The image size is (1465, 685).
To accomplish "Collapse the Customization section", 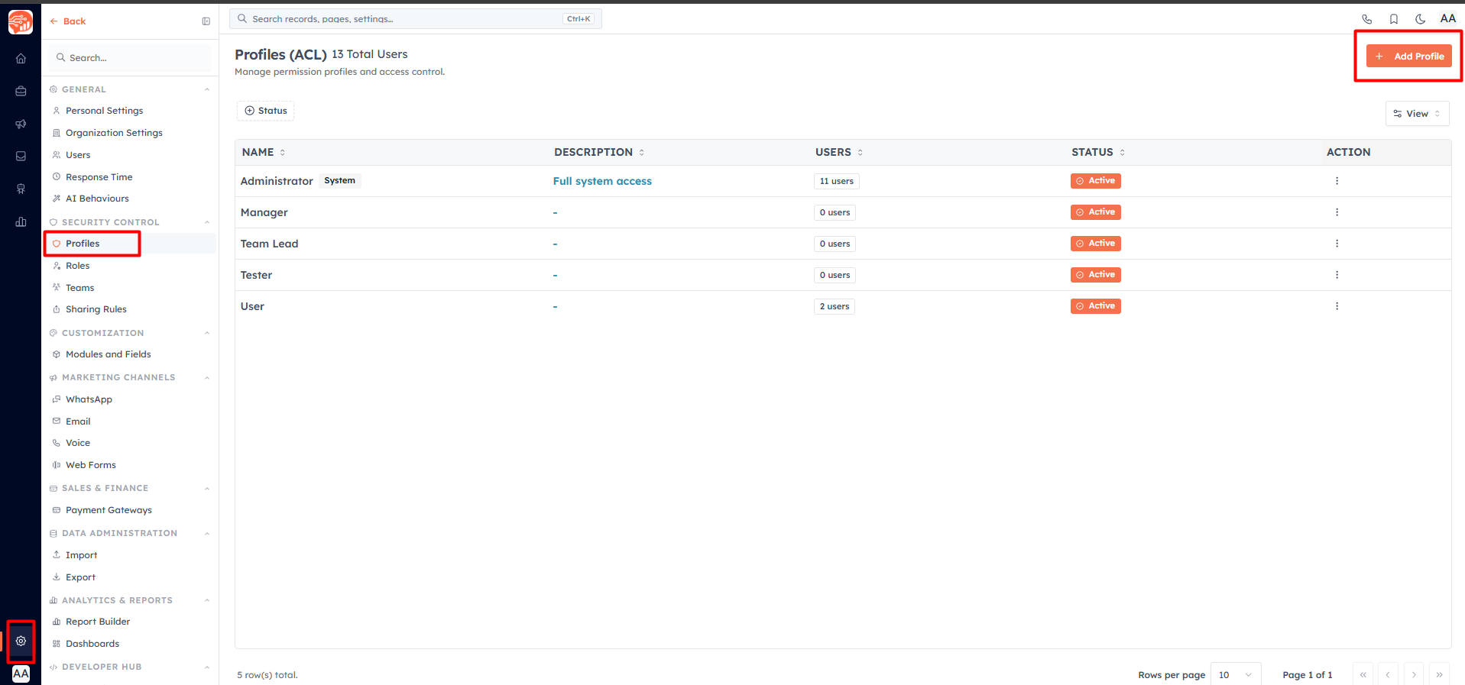I will point(207,333).
